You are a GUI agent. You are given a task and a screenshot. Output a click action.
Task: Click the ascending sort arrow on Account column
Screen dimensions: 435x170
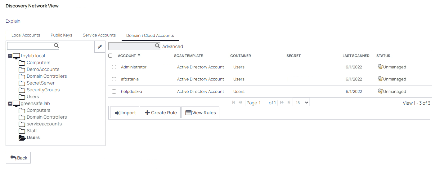pyautogui.click(x=139, y=55)
